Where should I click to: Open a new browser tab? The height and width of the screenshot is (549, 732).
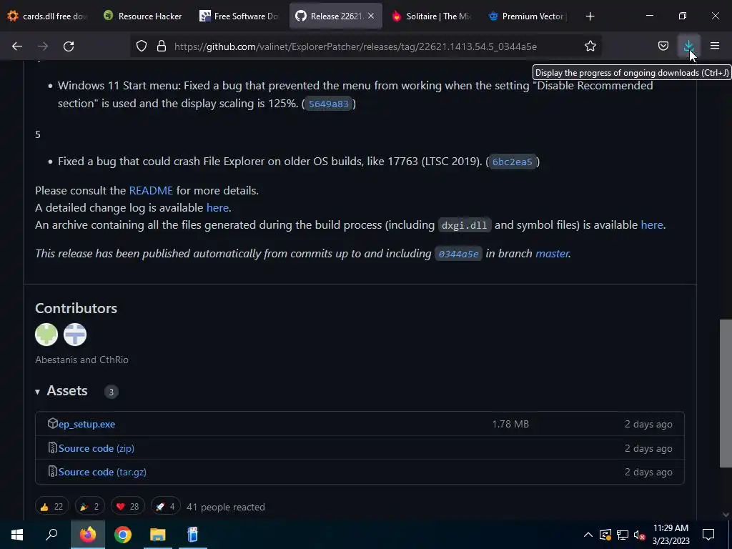point(590,16)
